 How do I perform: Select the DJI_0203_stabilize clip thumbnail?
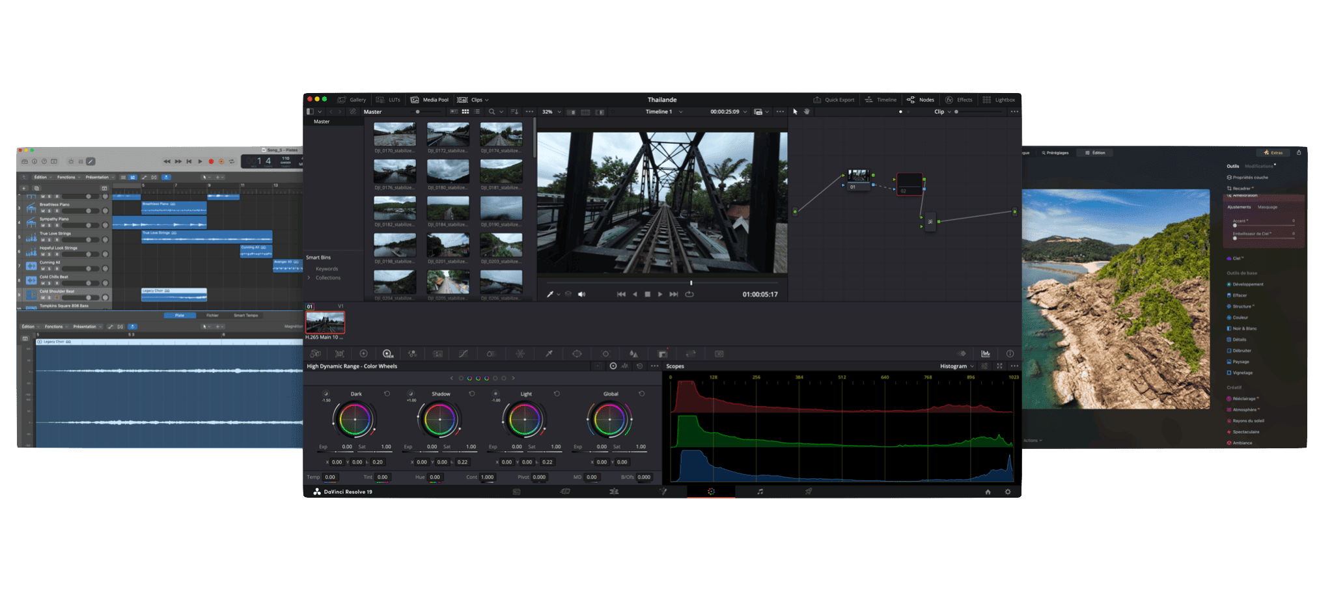tap(501, 245)
